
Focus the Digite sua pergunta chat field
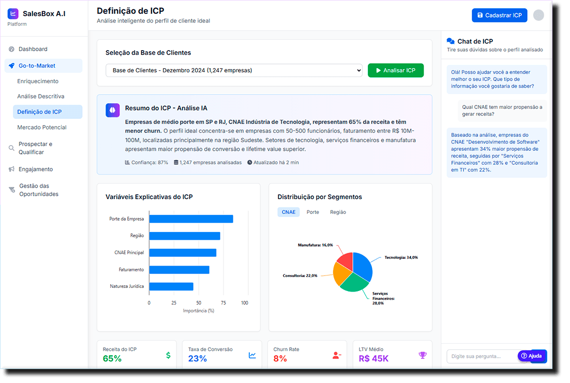481,356
